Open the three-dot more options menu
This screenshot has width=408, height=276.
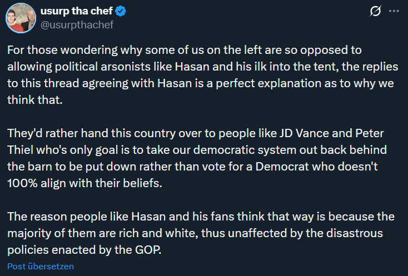(x=393, y=11)
